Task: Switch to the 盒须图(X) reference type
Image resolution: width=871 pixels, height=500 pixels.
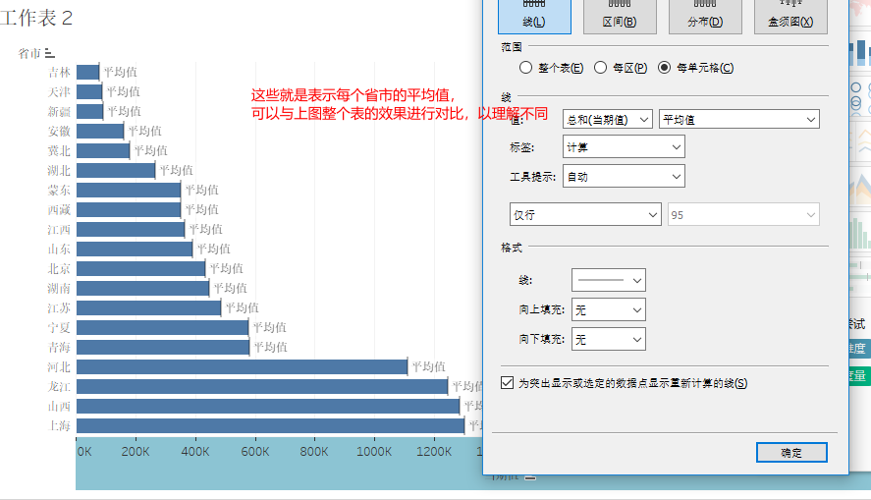Action: point(790,17)
